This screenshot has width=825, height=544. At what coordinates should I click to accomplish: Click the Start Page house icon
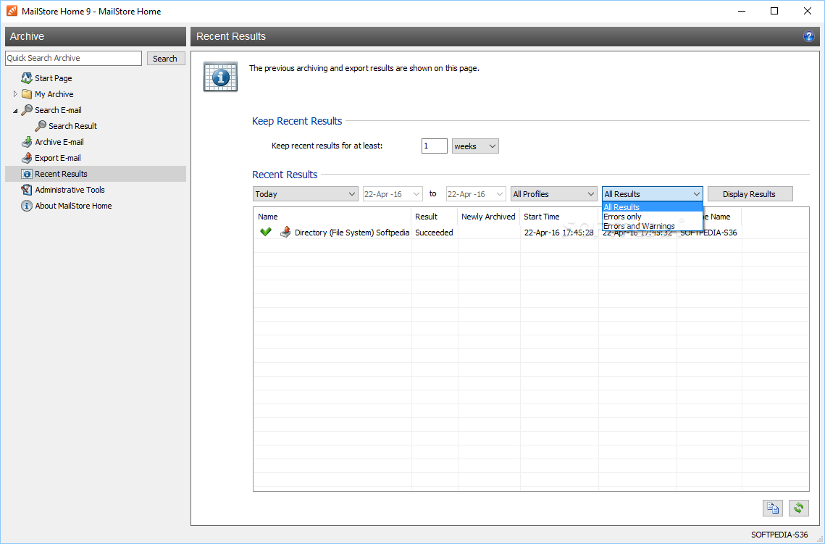click(27, 78)
